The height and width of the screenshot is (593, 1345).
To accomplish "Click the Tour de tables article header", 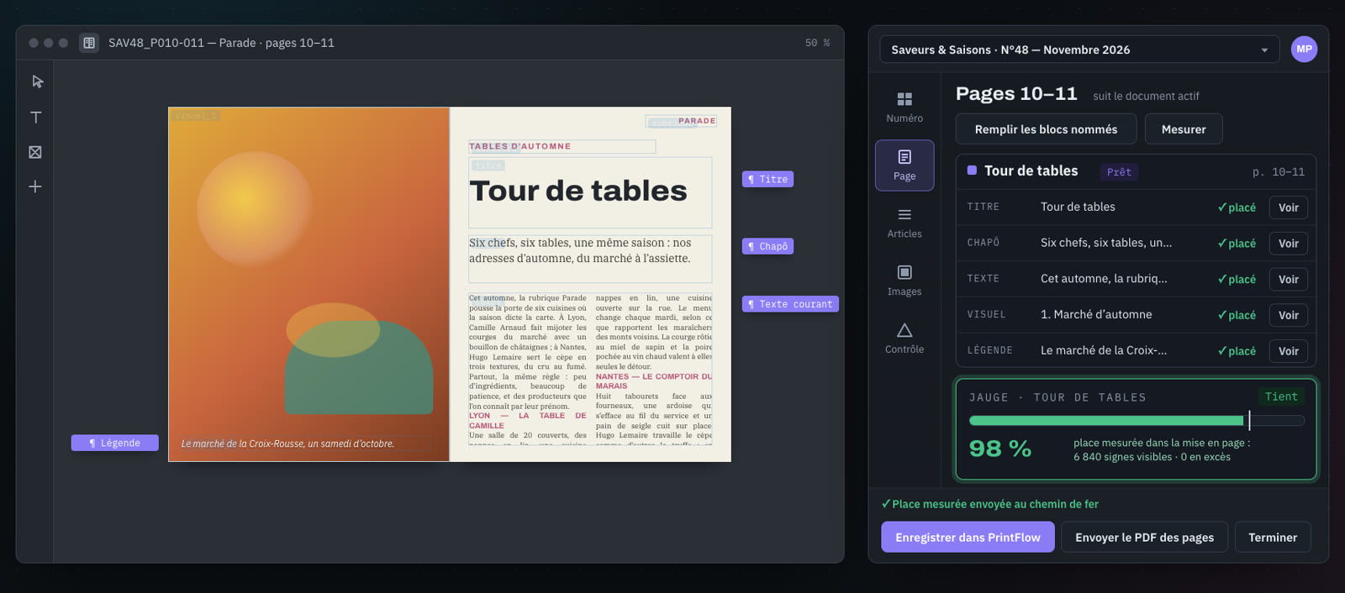I will [1031, 171].
